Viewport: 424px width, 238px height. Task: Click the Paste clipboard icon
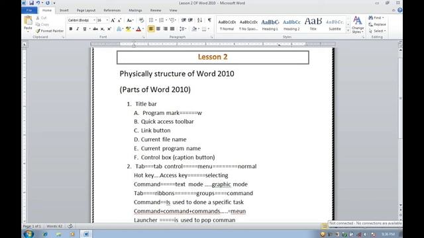pos(28,20)
